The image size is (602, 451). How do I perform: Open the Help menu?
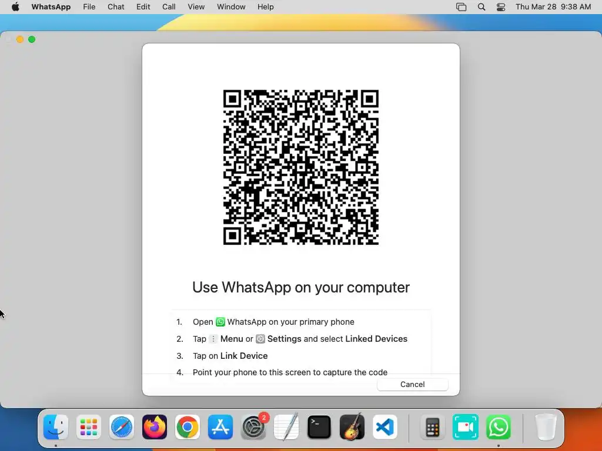click(x=265, y=7)
